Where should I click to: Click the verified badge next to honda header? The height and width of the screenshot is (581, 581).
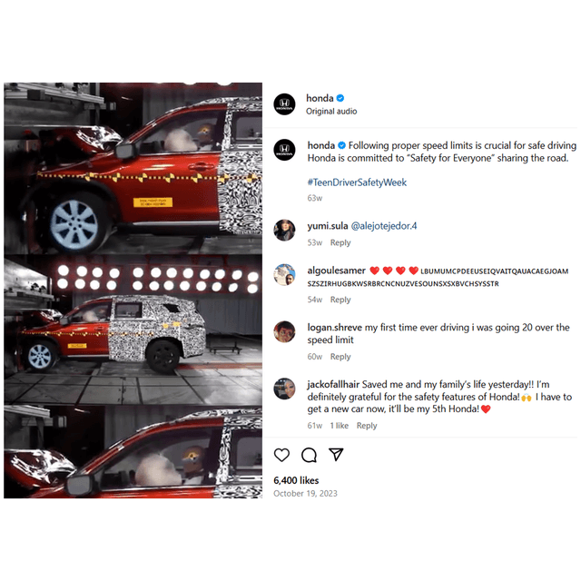[340, 98]
